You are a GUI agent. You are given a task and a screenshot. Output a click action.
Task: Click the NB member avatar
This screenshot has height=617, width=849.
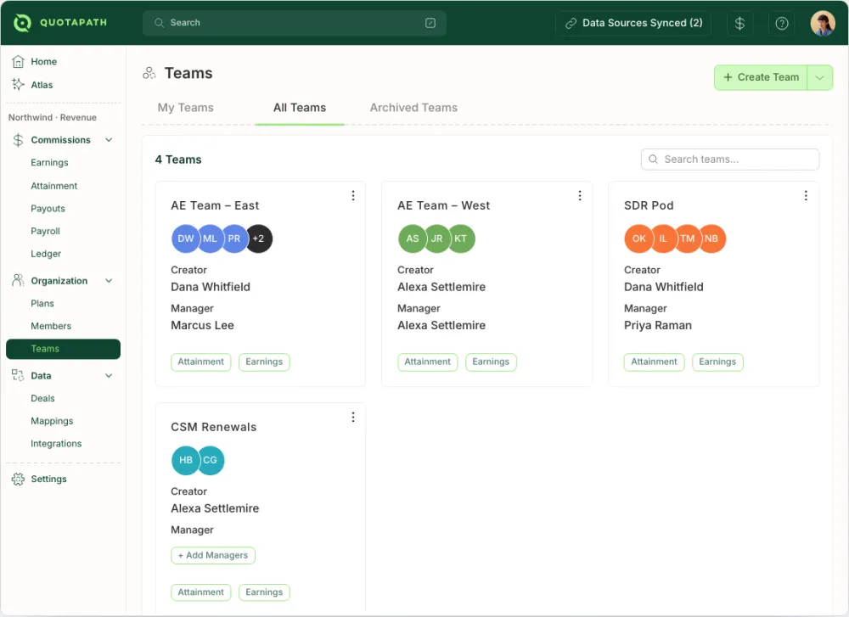tap(712, 238)
